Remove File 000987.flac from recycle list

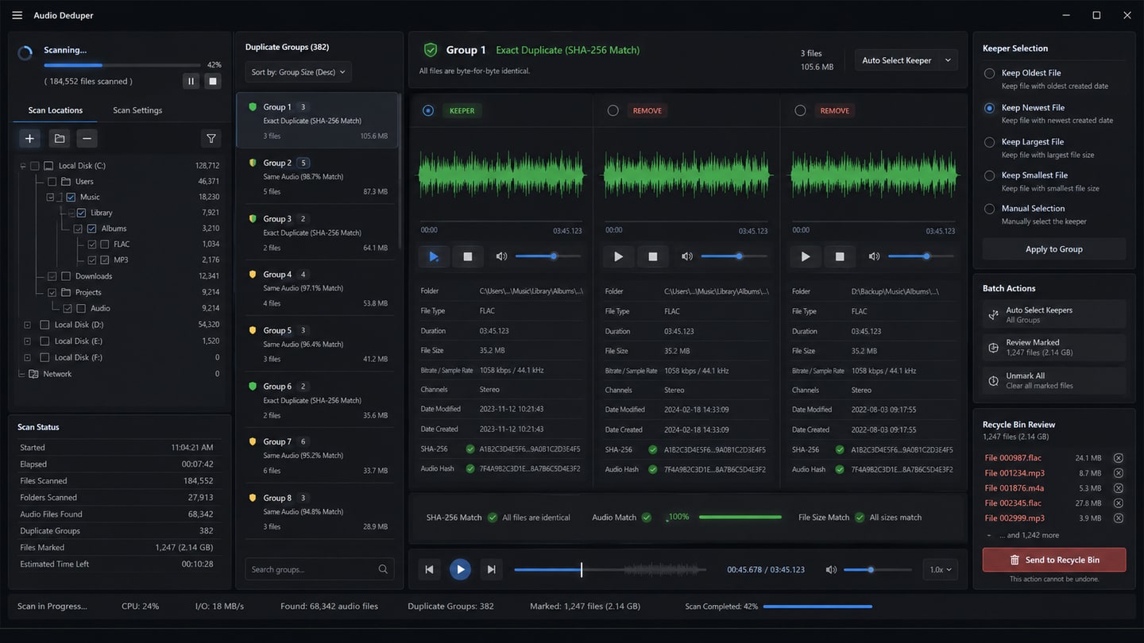pyautogui.click(x=1118, y=458)
